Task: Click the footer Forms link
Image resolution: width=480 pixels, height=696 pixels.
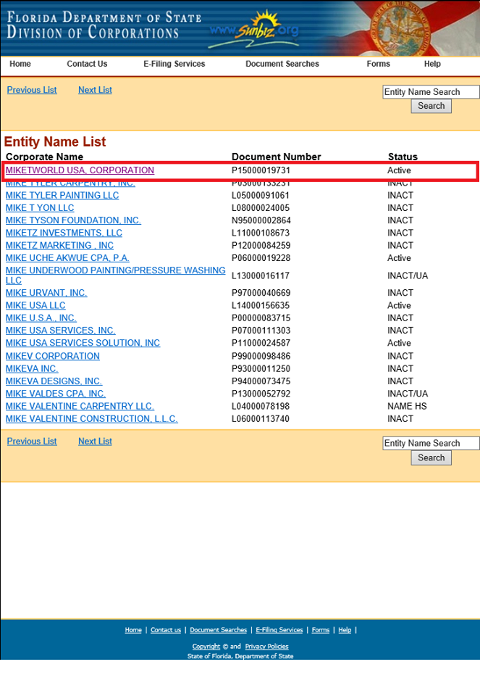Action: tap(321, 630)
